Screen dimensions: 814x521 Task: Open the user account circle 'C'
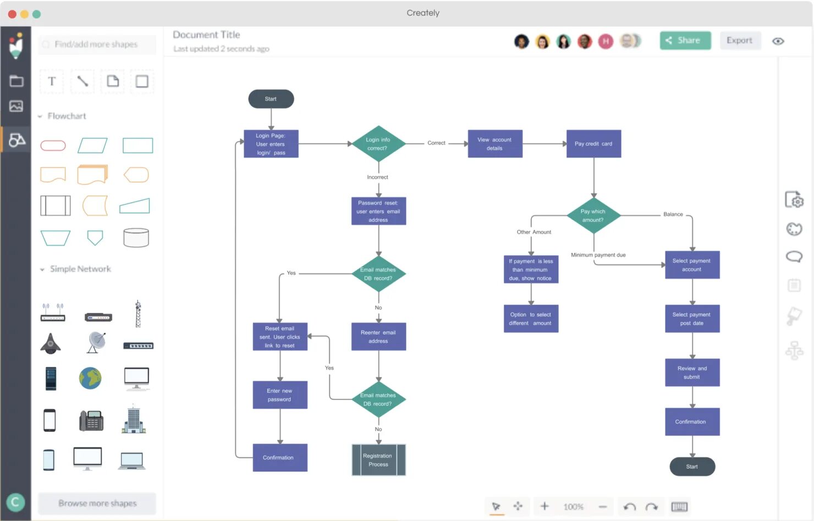(15, 502)
